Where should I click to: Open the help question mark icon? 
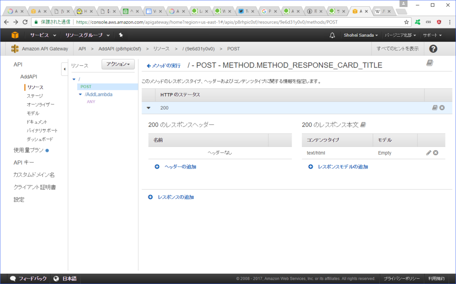433,49
